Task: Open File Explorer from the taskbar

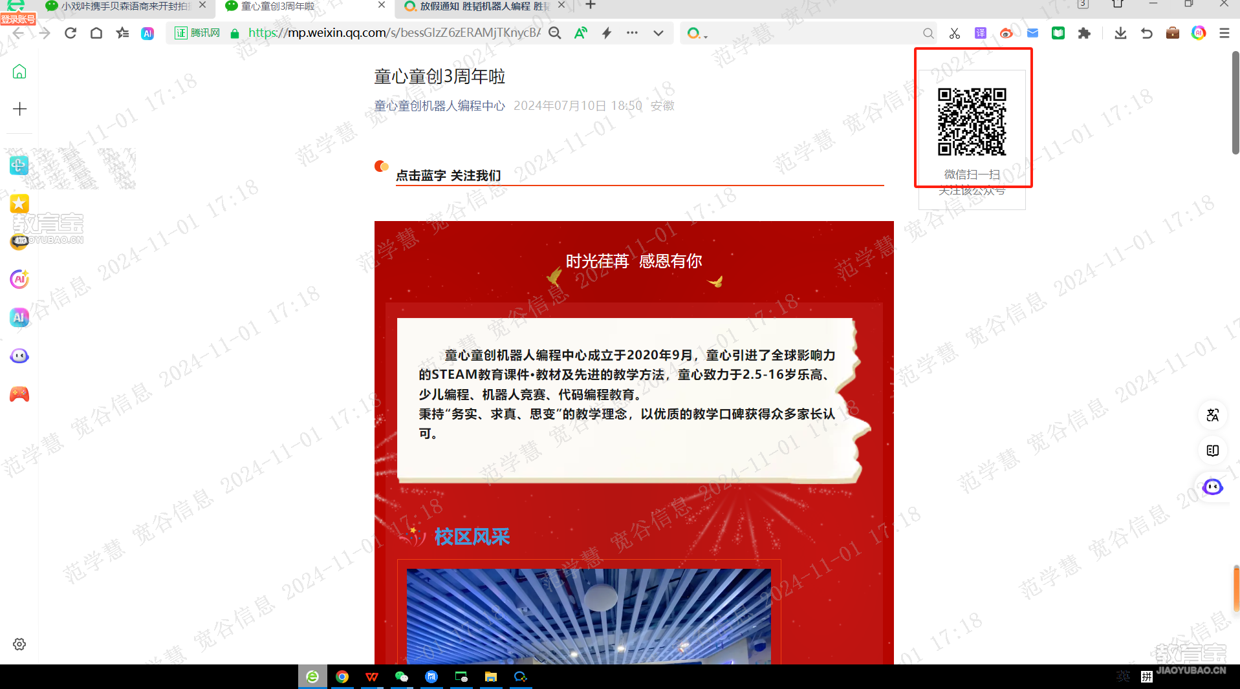Action: tap(491, 677)
